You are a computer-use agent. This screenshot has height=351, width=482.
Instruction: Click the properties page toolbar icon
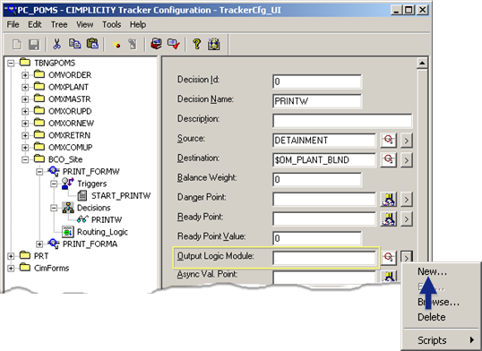(133, 44)
